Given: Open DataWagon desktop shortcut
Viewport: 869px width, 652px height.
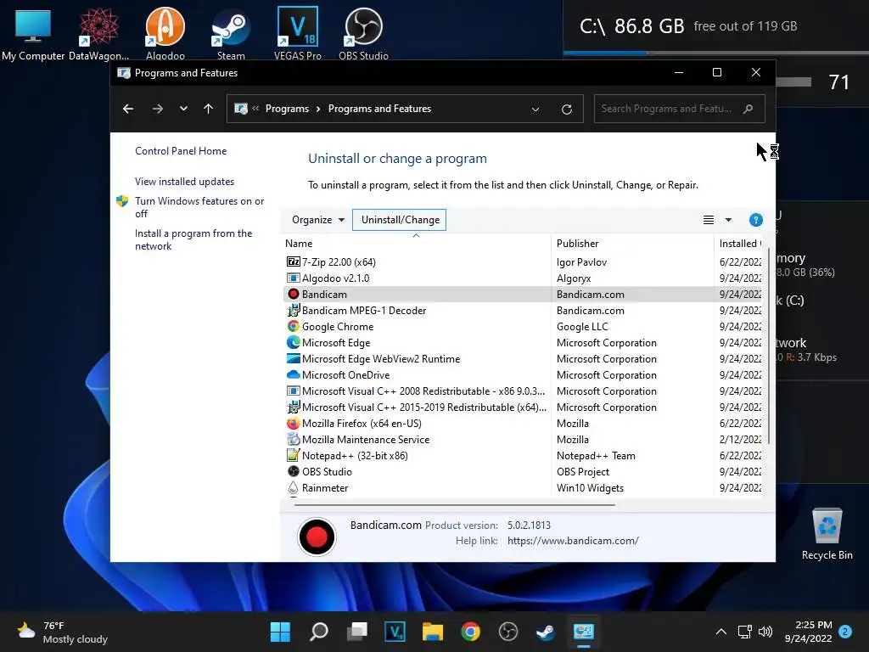Looking at the screenshot, I should point(98,32).
